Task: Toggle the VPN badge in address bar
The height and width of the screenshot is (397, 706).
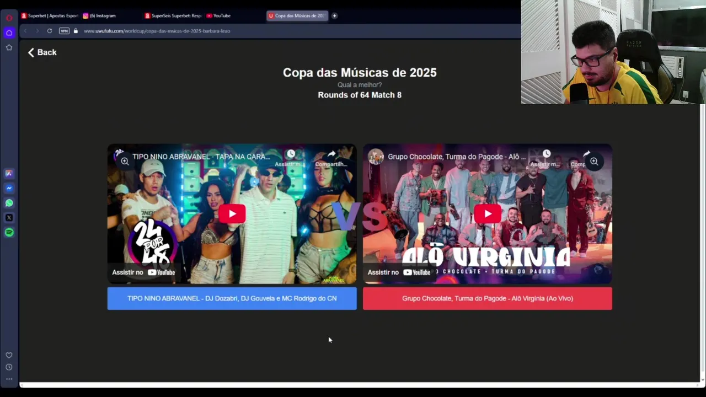Action: point(64,31)
